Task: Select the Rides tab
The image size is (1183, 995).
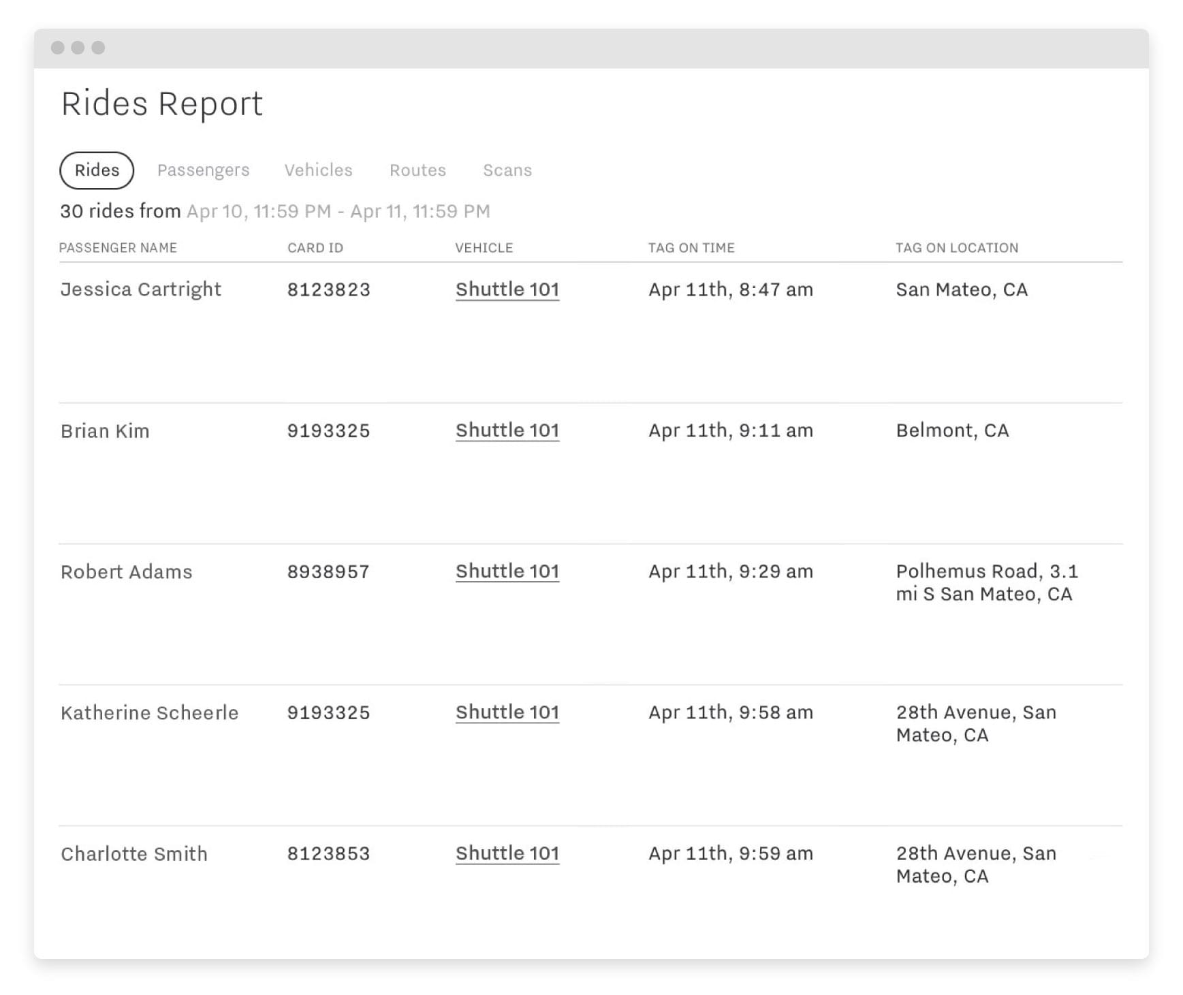Action: [96, 170]
